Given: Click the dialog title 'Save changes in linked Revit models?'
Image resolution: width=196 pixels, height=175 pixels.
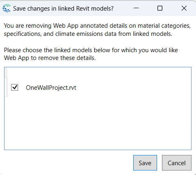Looking at the screenshot, I should point(63,9).
